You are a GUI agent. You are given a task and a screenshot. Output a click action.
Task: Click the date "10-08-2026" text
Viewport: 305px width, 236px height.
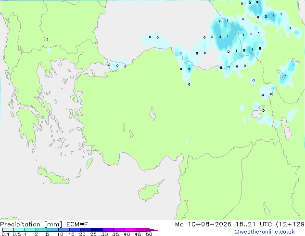209,224
